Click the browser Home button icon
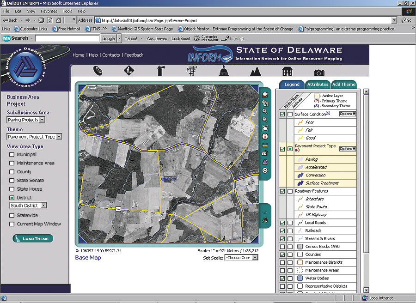416x303 pixels. (x=59, y=20)
